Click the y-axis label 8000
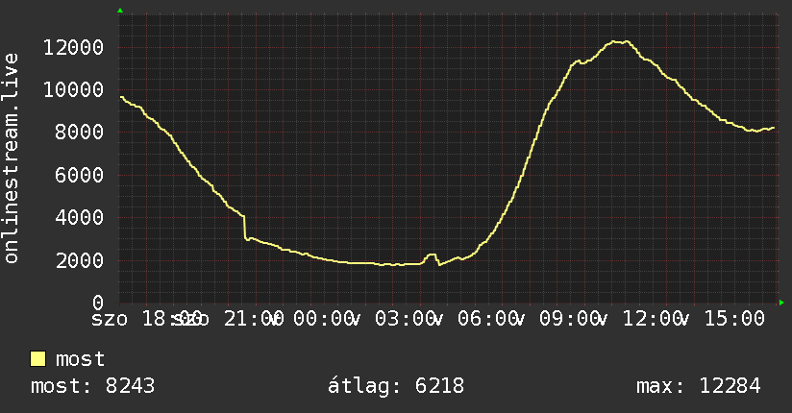 80,133
